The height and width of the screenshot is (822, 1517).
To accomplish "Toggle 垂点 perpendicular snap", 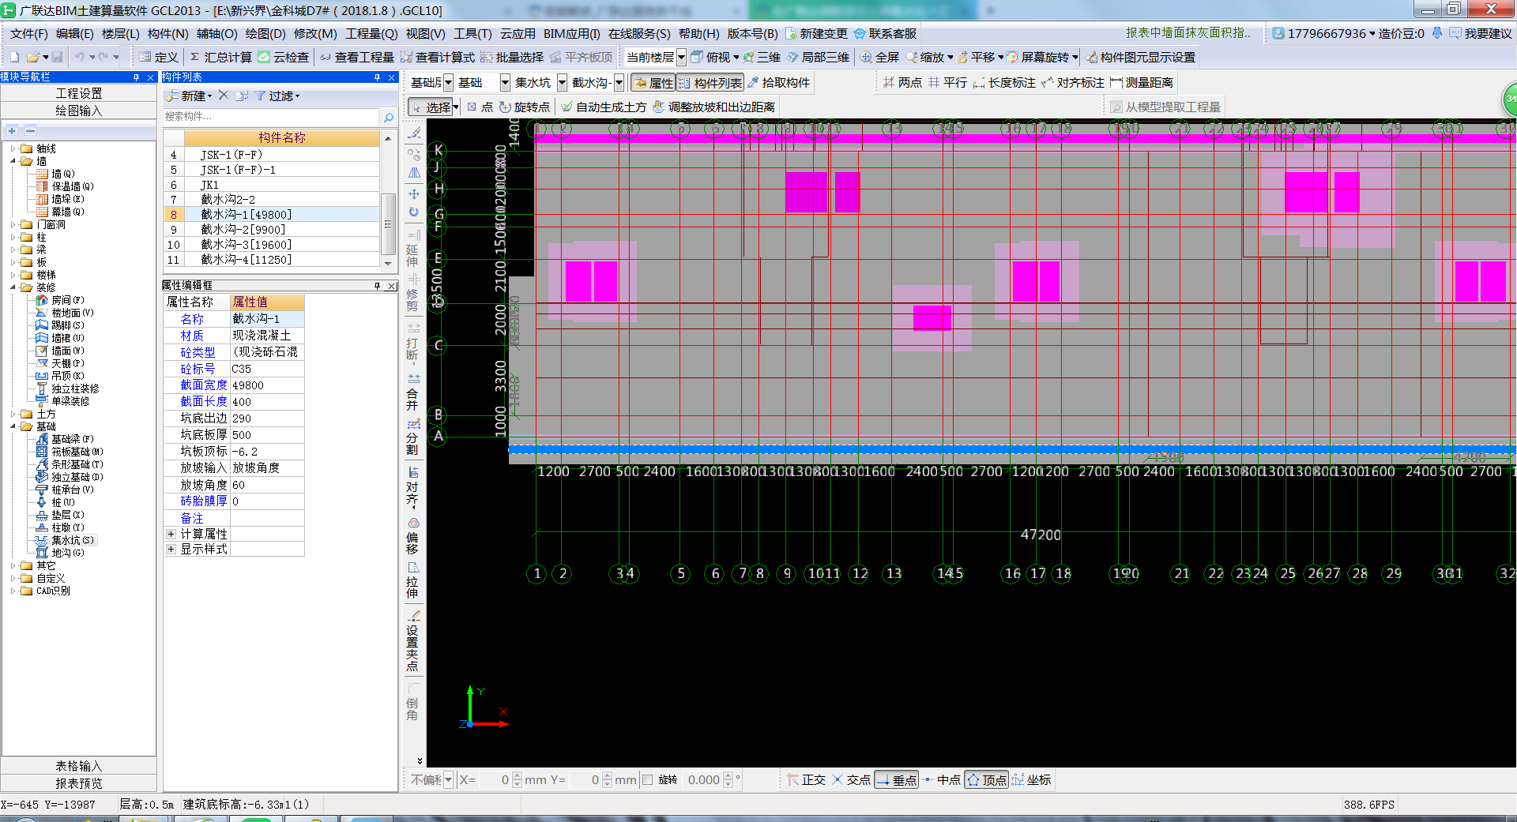I will coord(897,779).
